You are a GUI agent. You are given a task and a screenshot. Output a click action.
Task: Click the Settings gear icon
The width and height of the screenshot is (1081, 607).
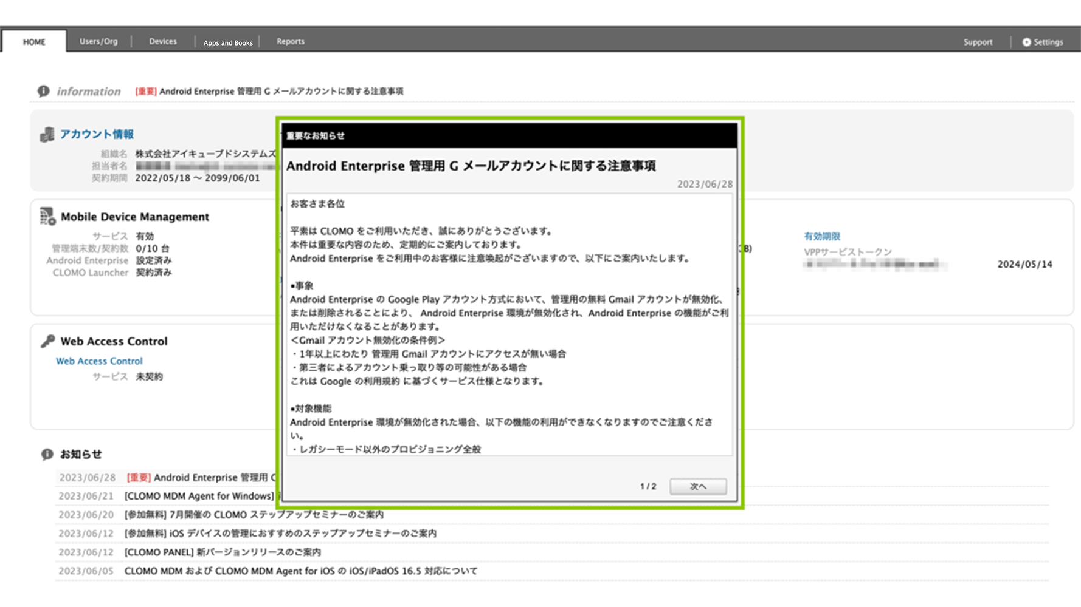1026,42
